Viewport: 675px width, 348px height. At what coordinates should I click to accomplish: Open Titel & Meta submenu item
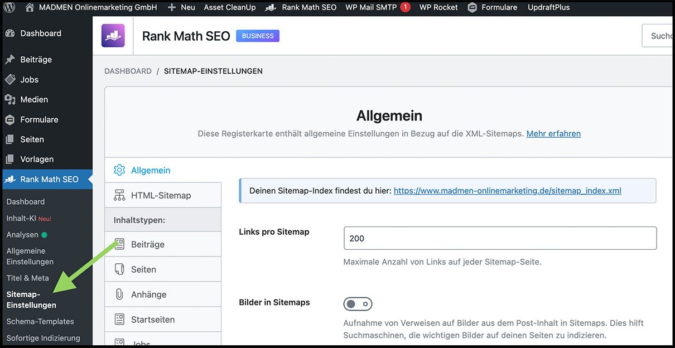(x=27, y=278)
